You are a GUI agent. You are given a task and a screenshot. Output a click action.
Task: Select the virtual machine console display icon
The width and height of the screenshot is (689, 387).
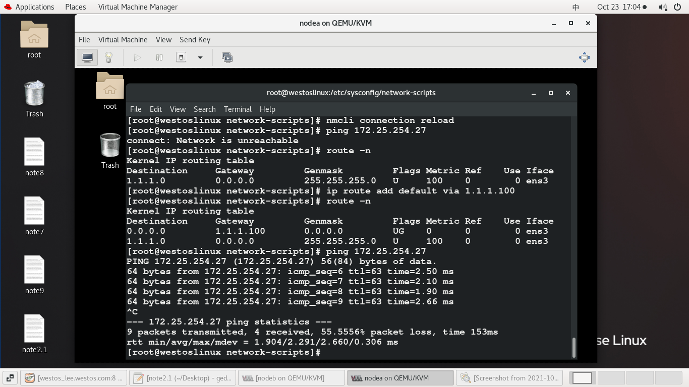(x=87, y=57)
